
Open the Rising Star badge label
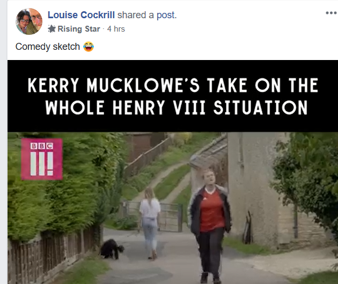(x=79, y=29)
